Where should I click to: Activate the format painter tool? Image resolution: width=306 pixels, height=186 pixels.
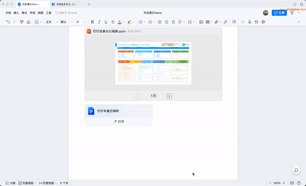point(22,22)
